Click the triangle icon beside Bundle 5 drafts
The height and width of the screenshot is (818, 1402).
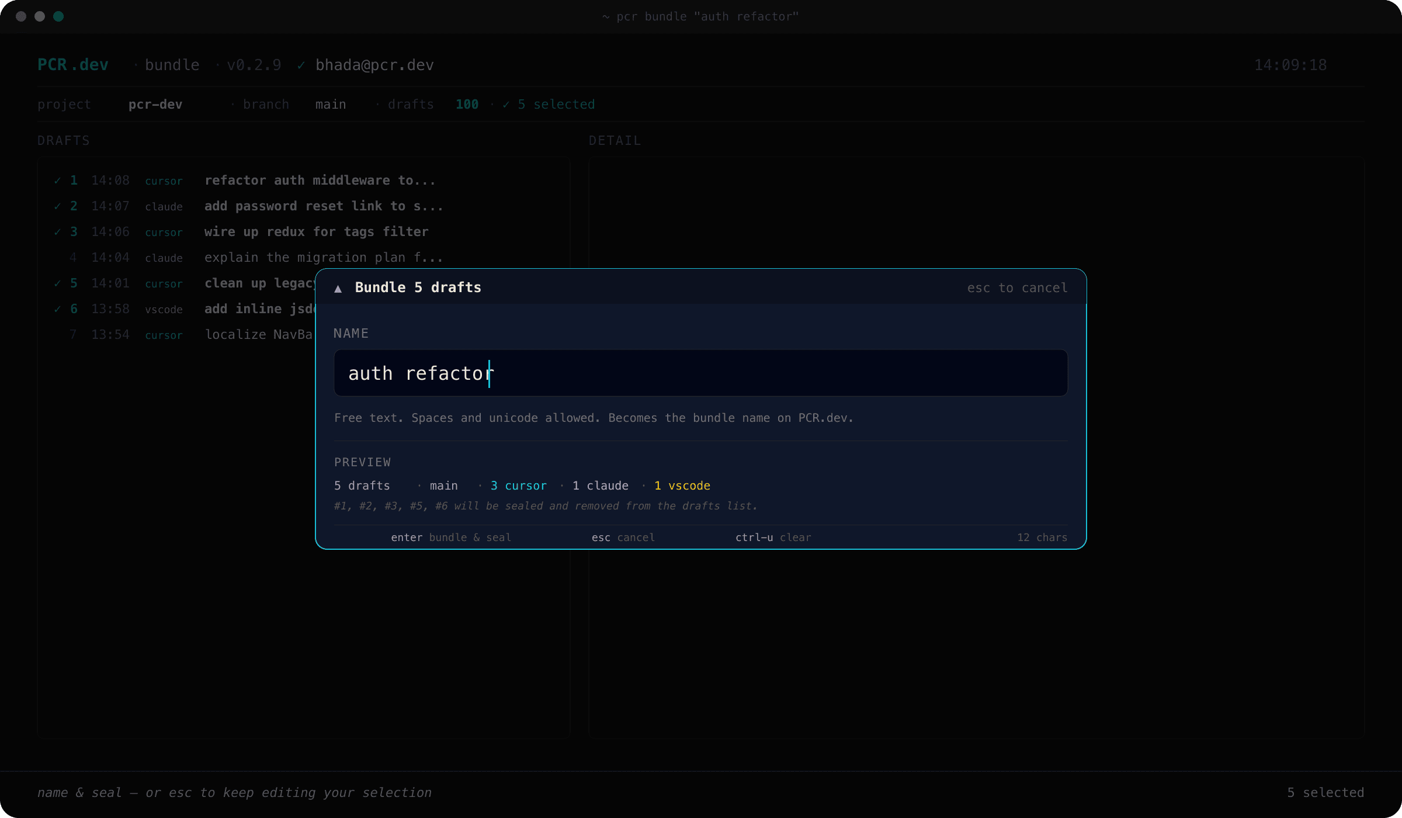point(338,288)
